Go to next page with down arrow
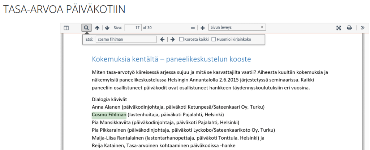The image size is (370, 150). [x=107, y=28]
